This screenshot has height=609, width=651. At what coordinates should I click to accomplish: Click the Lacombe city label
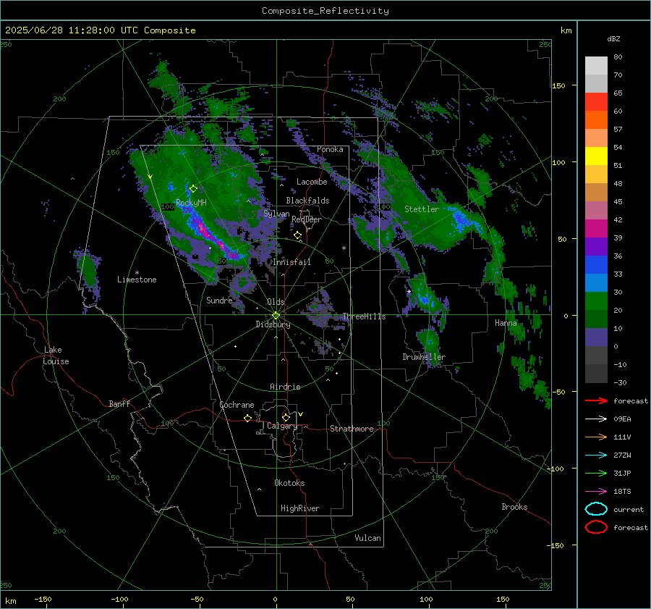click(x=312, y=182)
